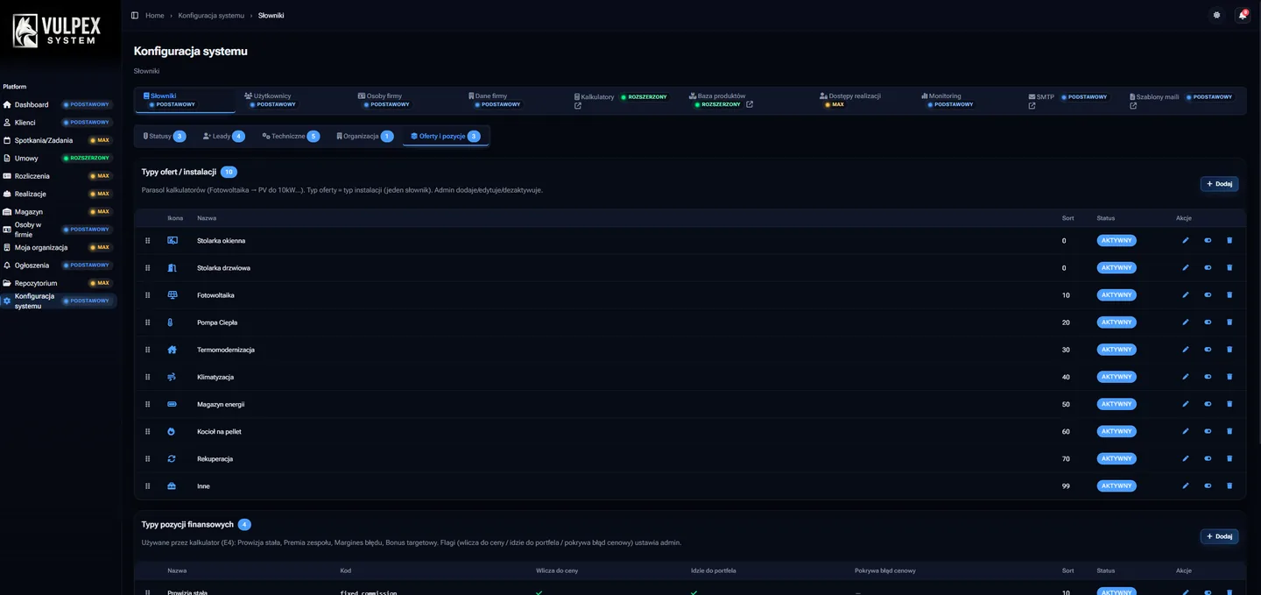1261x595 pixels.
Task: Deactivate Fotowoltaika with its switch icon
Action: click(x=1208, y=294)
